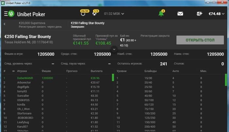The height and width of the screenshot is (132, 229).
Task: Select player kordla
Action: [x=21, y=105]
